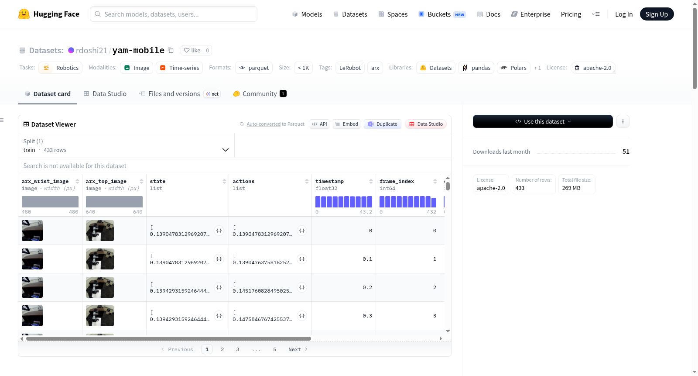Expand the state cell in frame 2 row
The width and height of the screenshot is (698, 376).
pyautogui.click(x=219, y=287)
